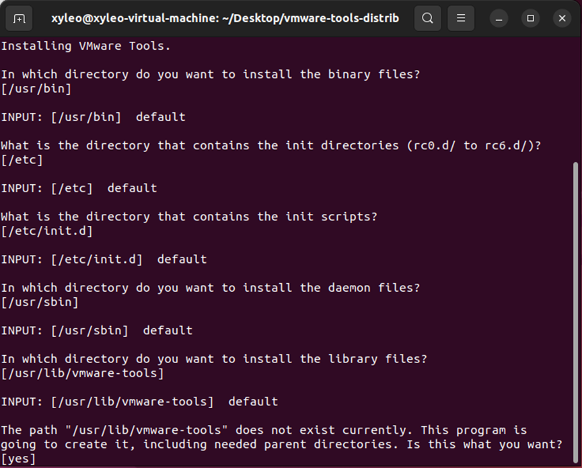Click the "INPUT: [/etc] default" line
Image resolution: width=582 pixels, height=468 pixels.
79,188
